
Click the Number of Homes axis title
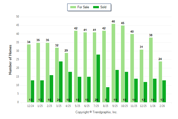pyautogui.click(x=10, y=59)
